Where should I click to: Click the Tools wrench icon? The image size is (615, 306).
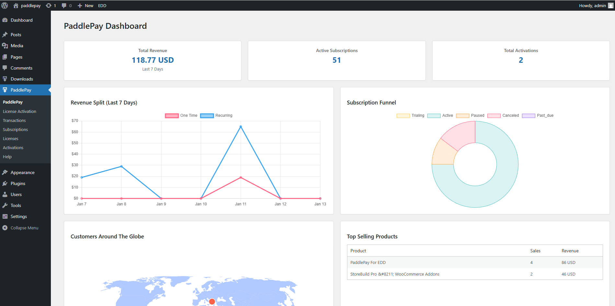coord(5,205)
